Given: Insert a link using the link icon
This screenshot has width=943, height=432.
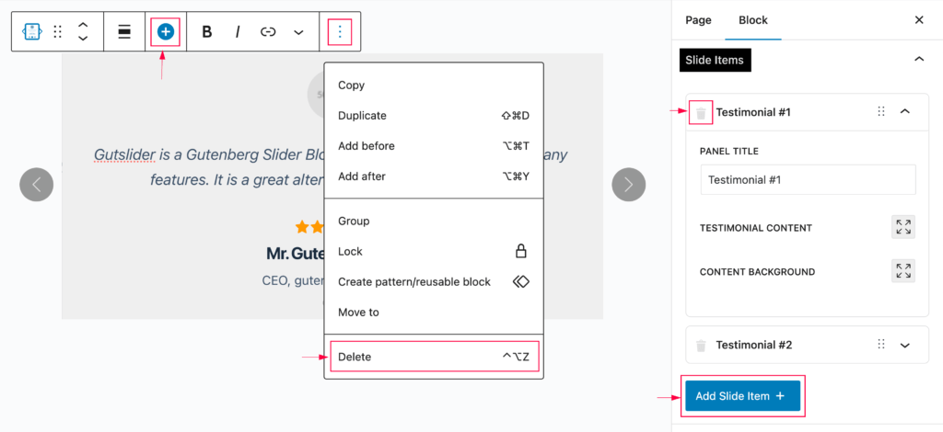Looking at the screenshot, I should (268, 32).
